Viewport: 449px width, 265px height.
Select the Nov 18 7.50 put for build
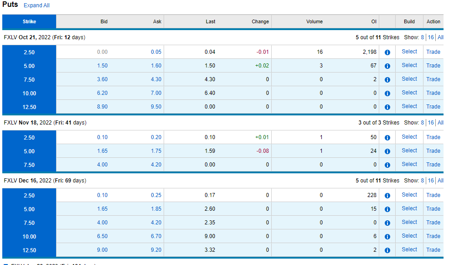[x=409, y=164]
